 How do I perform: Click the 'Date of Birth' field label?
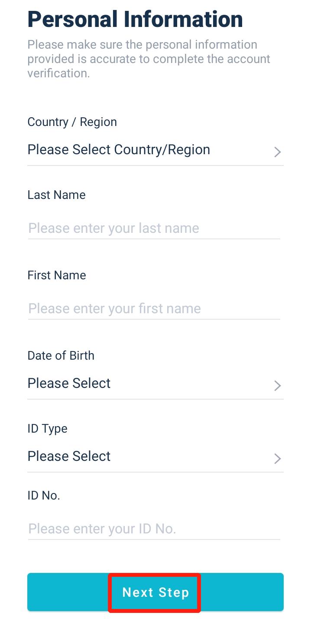(x=61, y=356)
